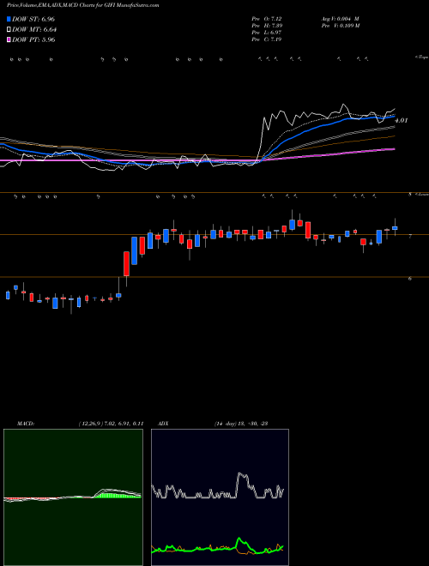Viewport: 429px width, 566px height.
Task: Click the 'Avg V: 0.094 M' value
Action: click(340, 19)
